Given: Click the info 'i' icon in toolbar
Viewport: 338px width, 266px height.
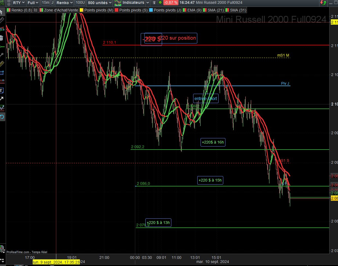Looking at the screenshot, I should point(154,3).
